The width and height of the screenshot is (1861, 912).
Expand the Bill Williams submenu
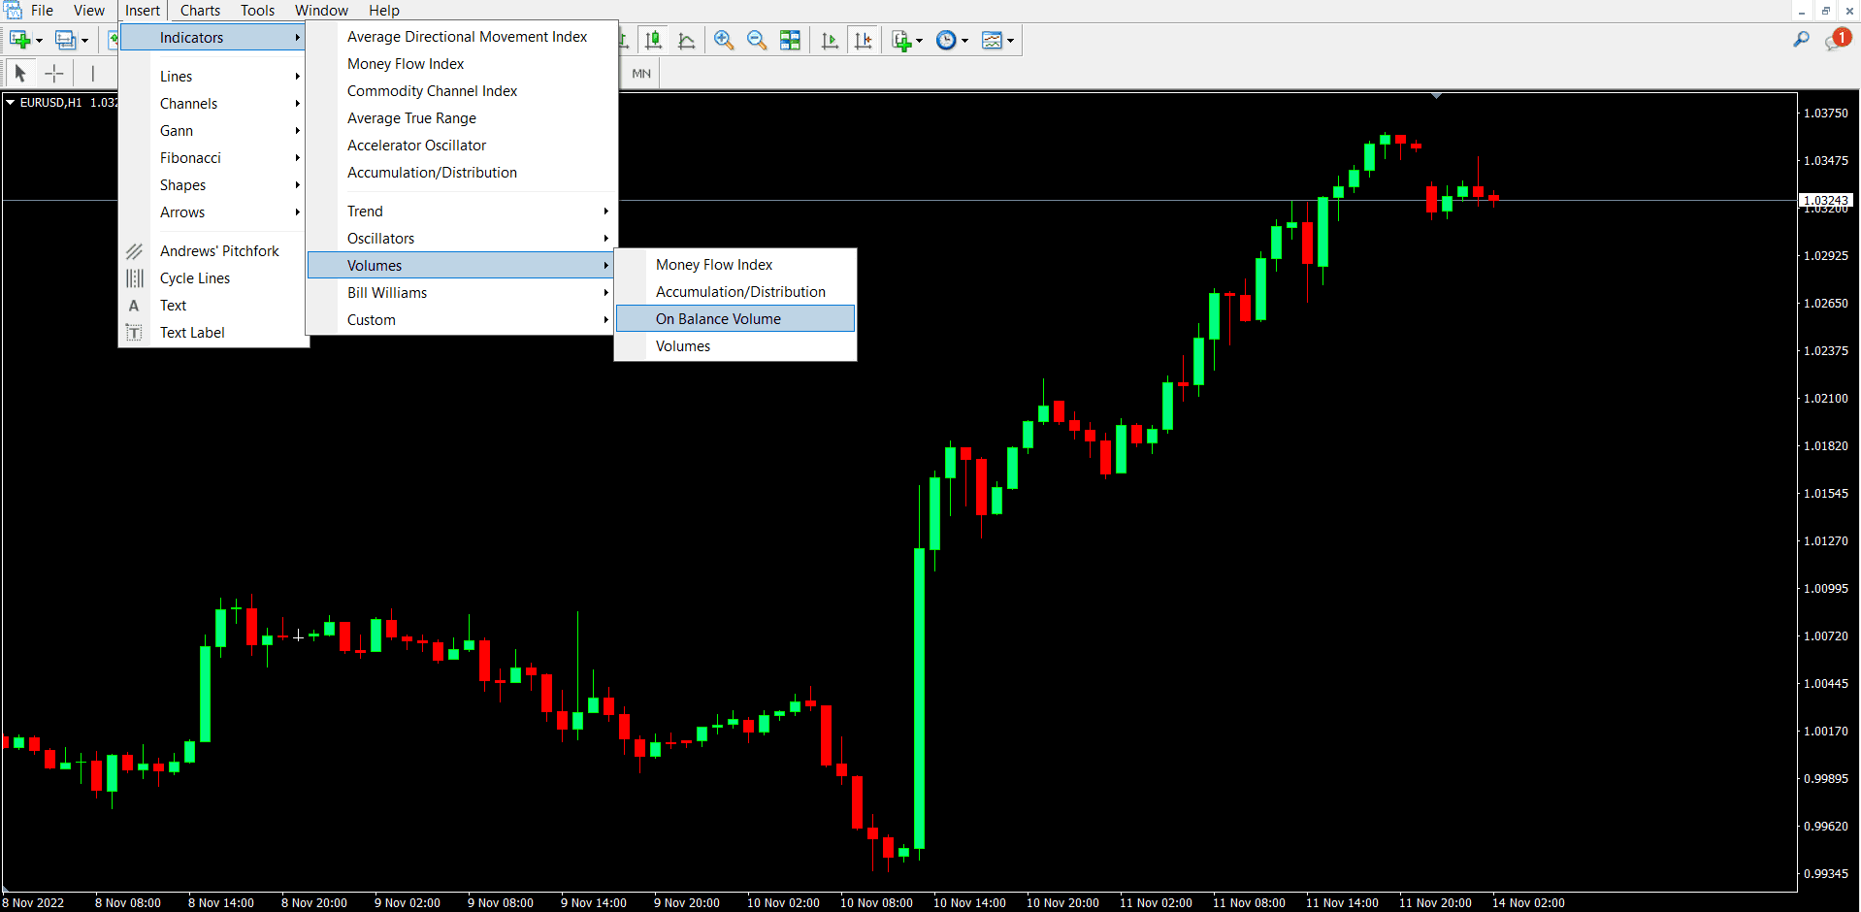462,293
